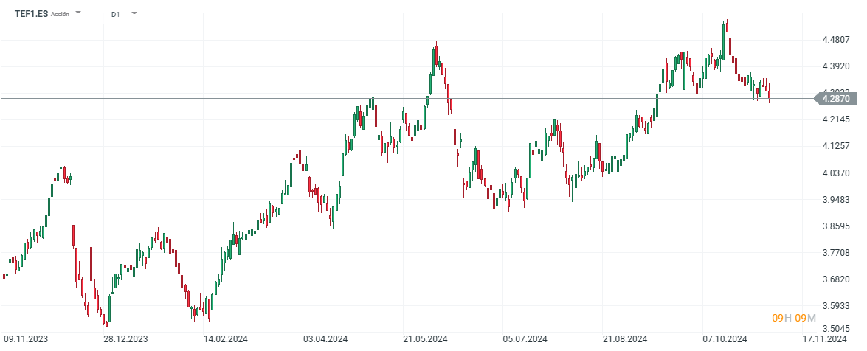Click the 4.0370 price axis label

pyautogui.click(x=835, y=173)
